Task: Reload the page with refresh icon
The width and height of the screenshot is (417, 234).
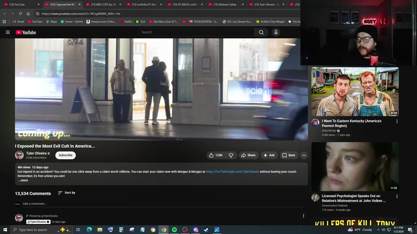Action: pyautogui.click(x=20, y=14)
